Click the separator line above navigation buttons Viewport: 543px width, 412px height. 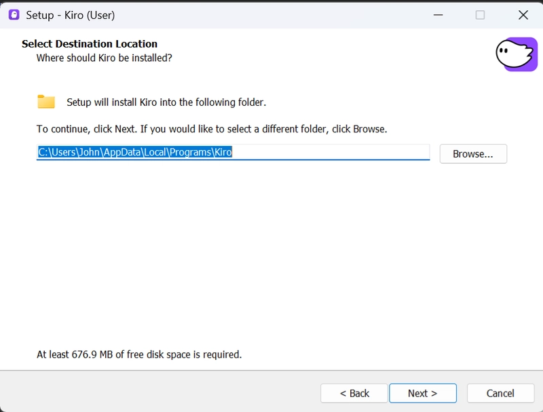click(x=271, y=371)
